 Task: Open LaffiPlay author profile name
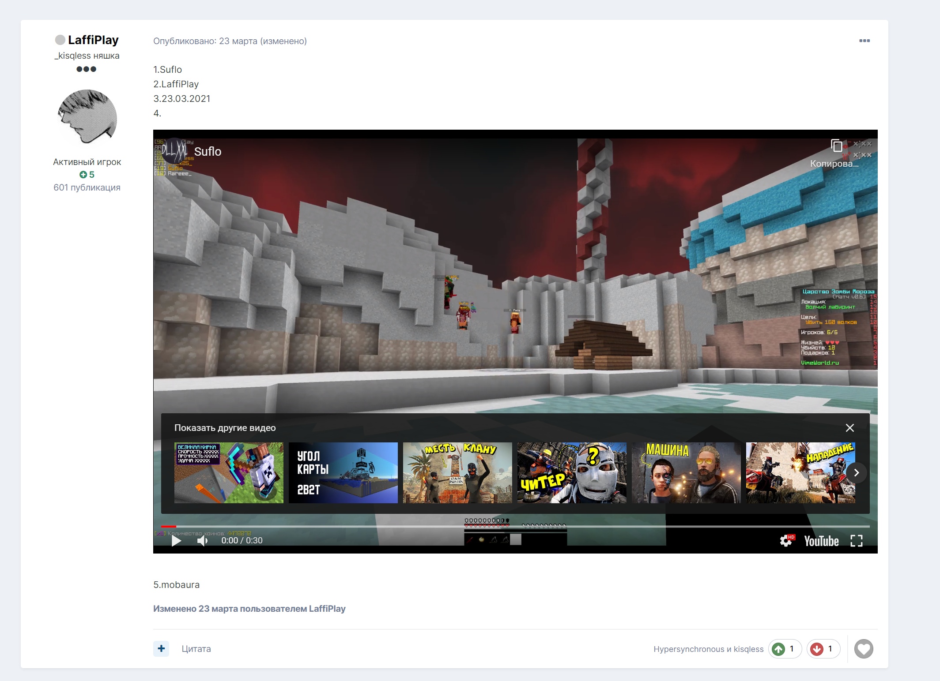pos(93,40)
